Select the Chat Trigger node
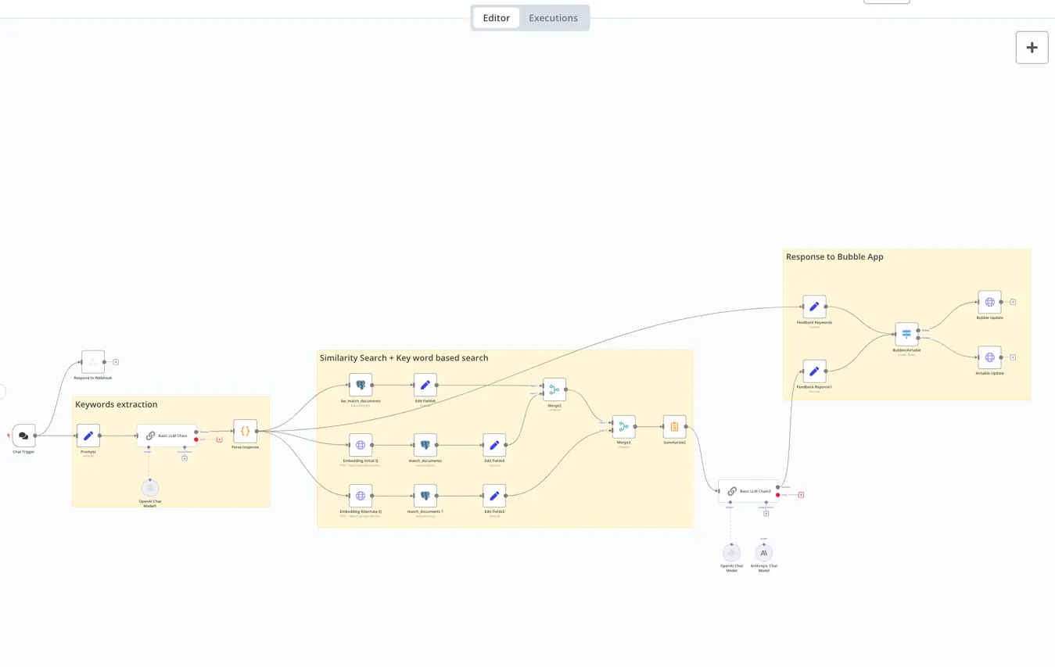 tap(23, 436)
